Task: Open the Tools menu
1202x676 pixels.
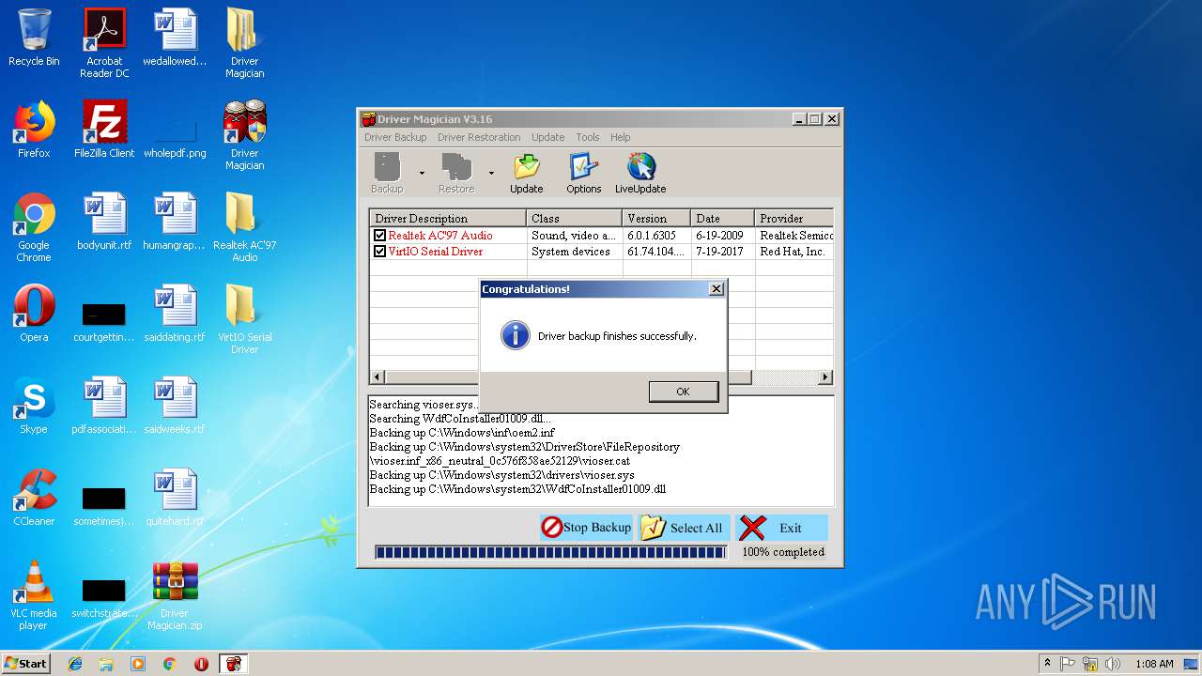Action: click(x=588, y=137)
